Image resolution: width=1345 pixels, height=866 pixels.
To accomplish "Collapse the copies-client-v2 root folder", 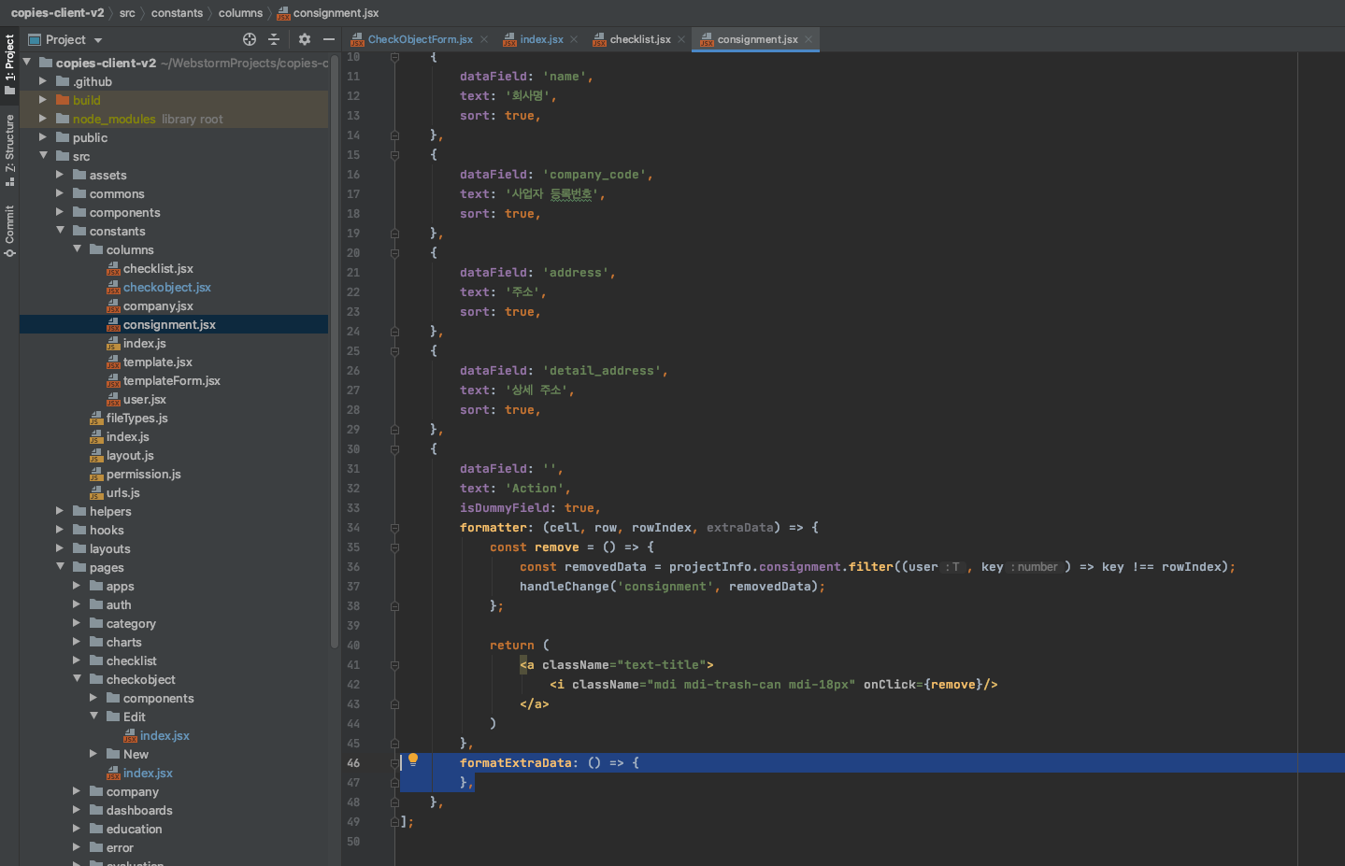I will click(27, 63).
